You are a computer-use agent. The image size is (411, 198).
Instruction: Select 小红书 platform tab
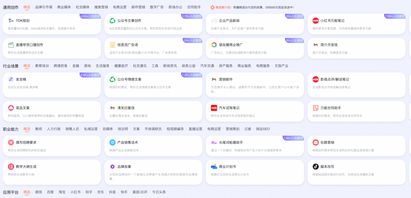pyautogui.click(x=75, y=192)
